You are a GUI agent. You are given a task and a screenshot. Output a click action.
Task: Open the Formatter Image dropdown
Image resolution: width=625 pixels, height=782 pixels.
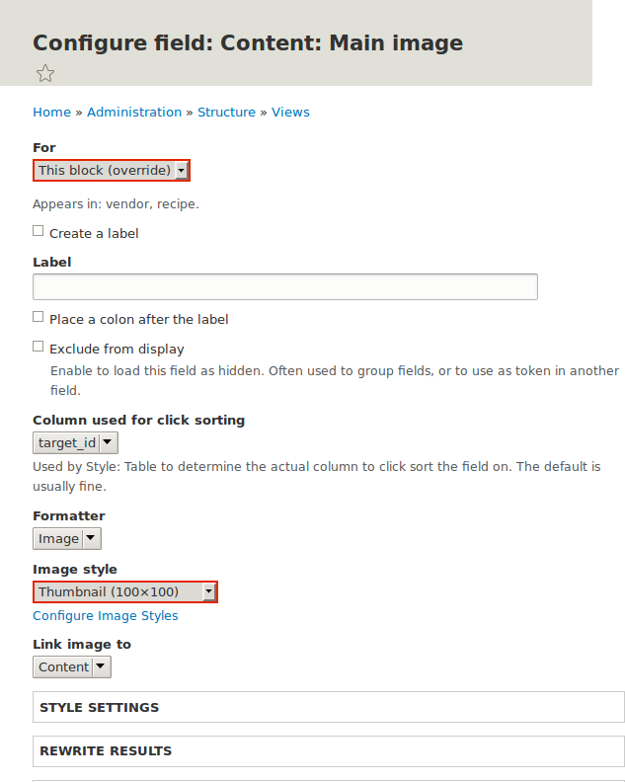click(x=67, y=539)
